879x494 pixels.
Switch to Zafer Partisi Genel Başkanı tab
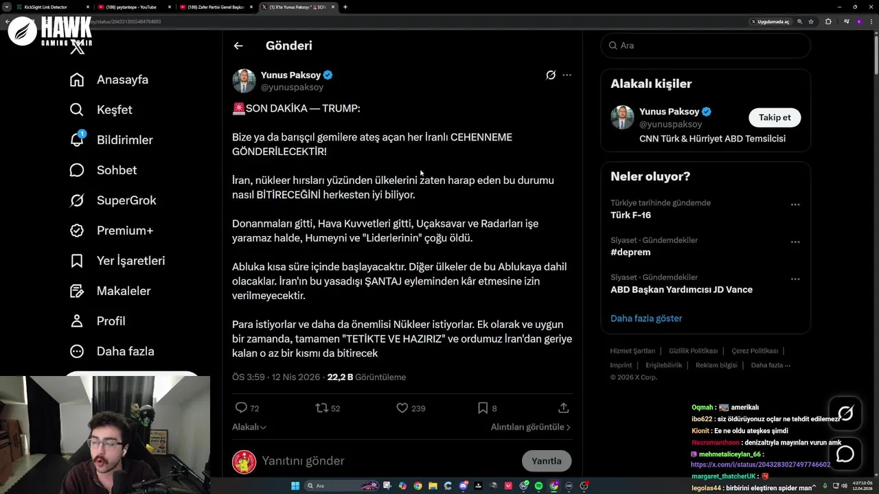pos(215,7)
